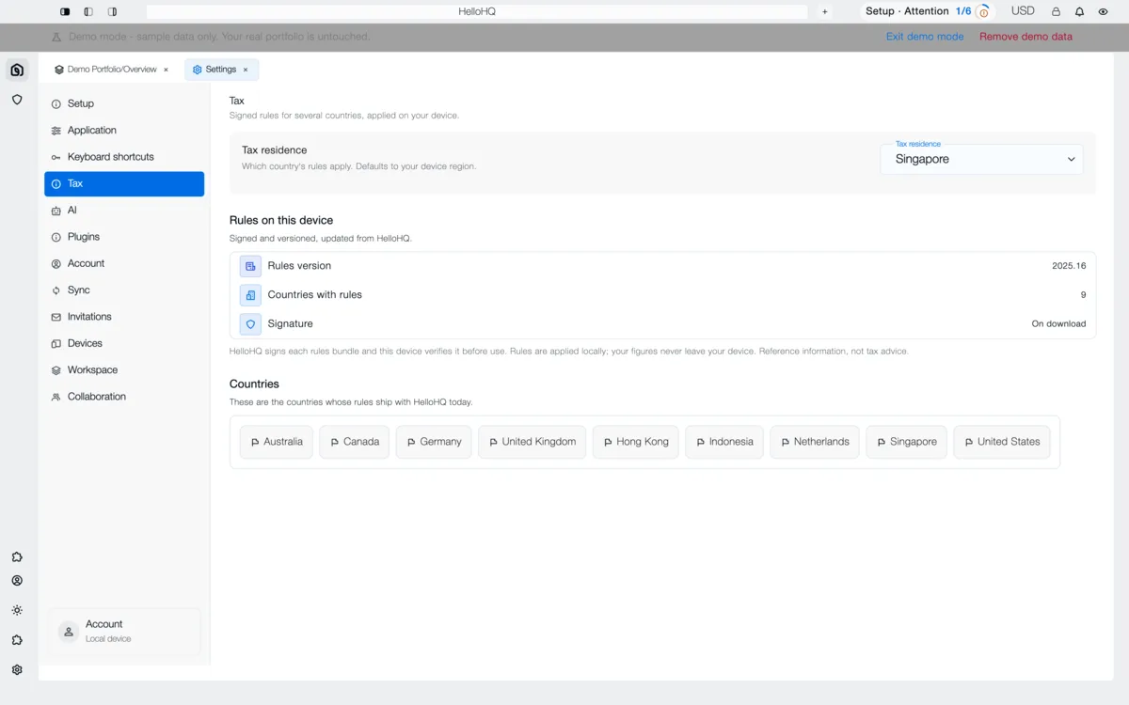
Task: Click the people icon beside Collaboration
Action: 56,397
